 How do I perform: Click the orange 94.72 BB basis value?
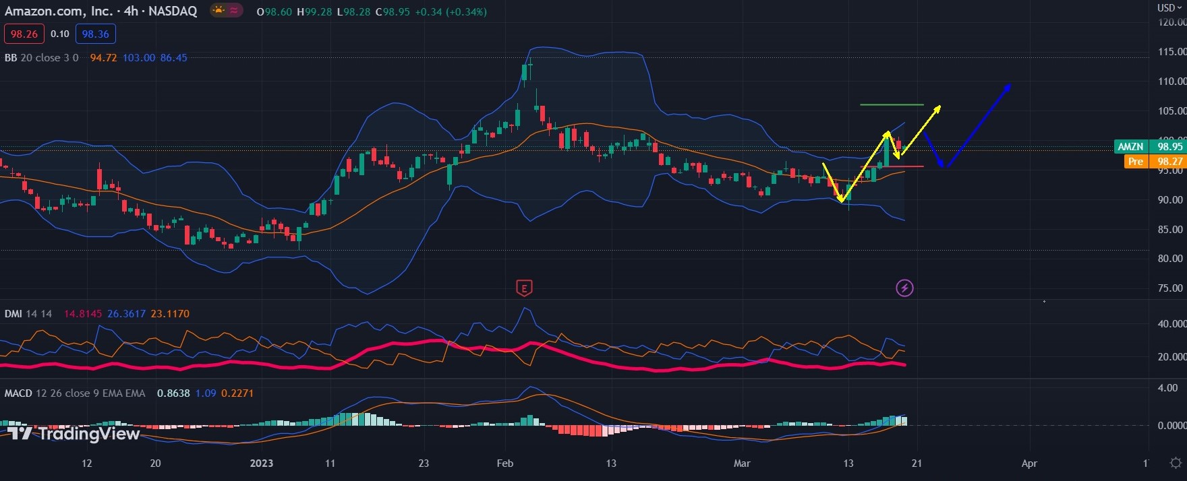pyautogui.click(x=103, y=58)
